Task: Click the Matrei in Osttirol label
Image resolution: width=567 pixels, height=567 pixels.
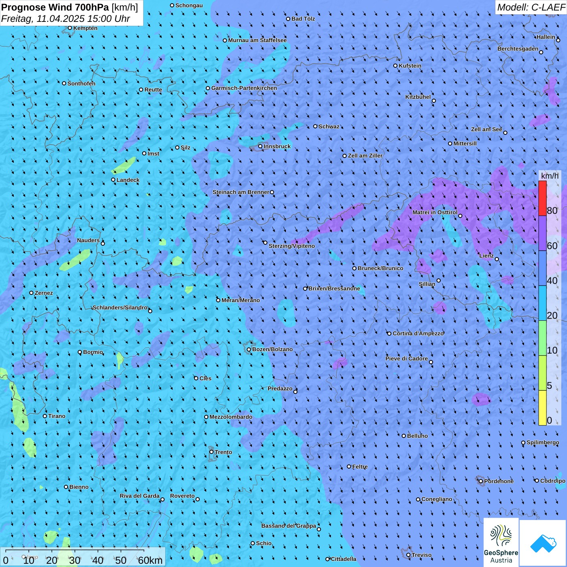Action: point(435,212)
